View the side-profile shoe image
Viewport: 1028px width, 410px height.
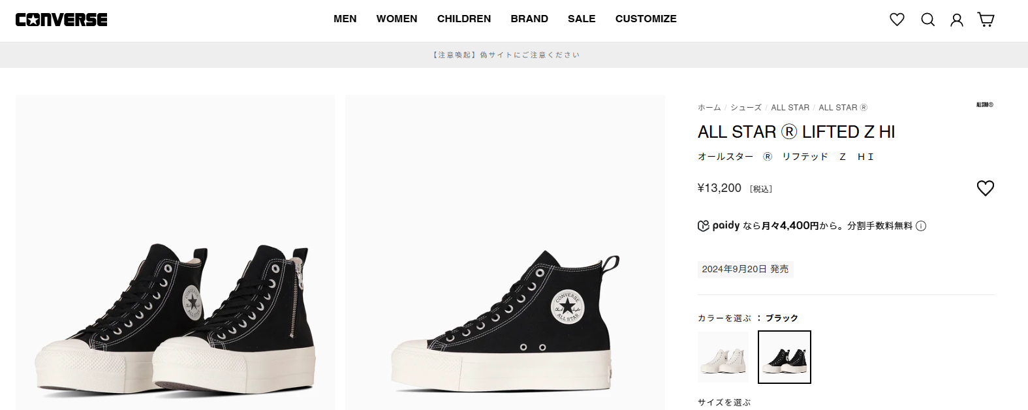pos(505,252)
